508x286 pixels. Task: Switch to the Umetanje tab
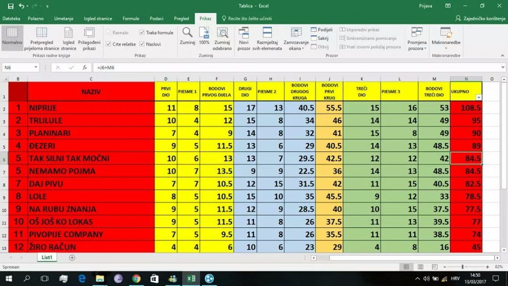click(x=64, y=18)
